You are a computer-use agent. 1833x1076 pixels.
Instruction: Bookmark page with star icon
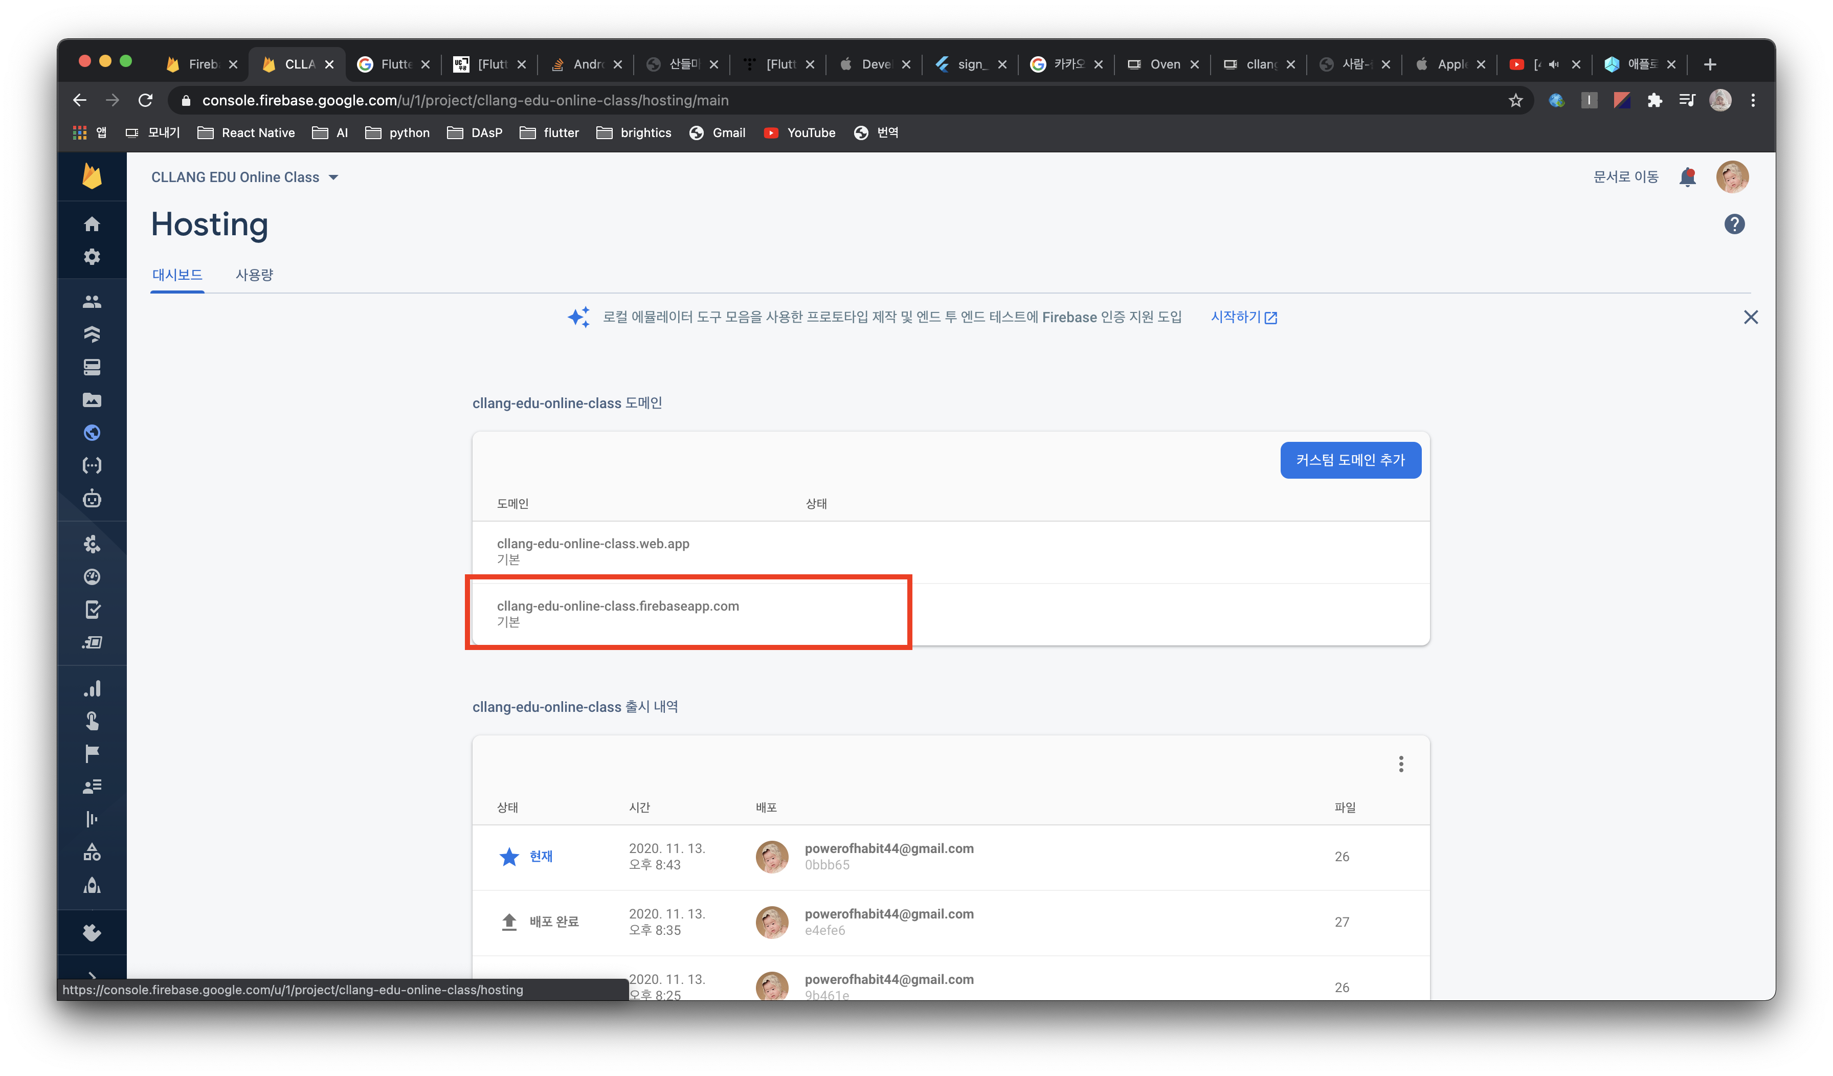[x=1515, y=100]
